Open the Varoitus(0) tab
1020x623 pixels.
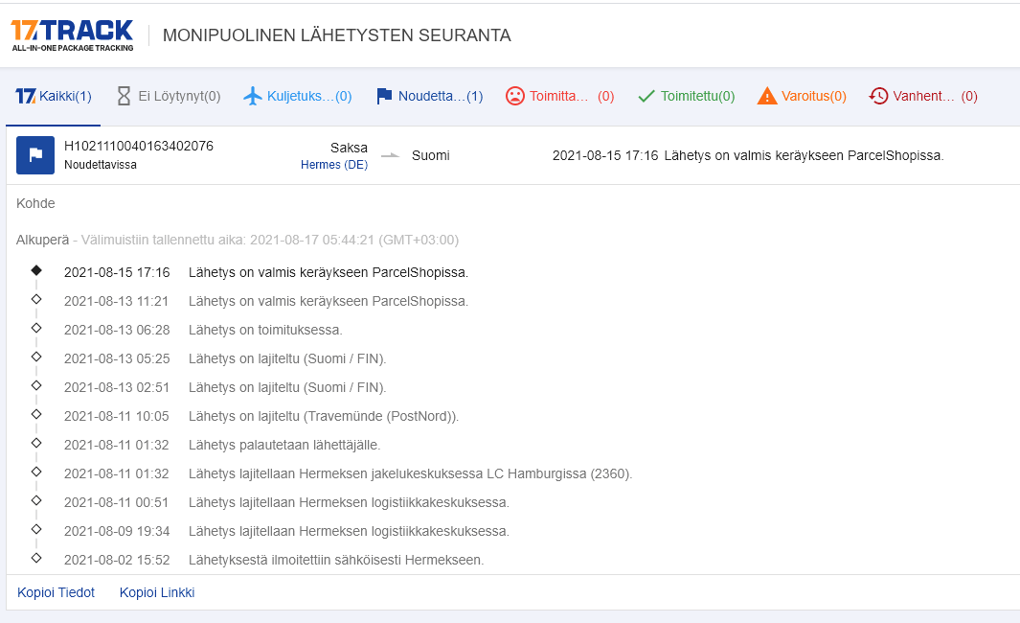coord(802,97)
